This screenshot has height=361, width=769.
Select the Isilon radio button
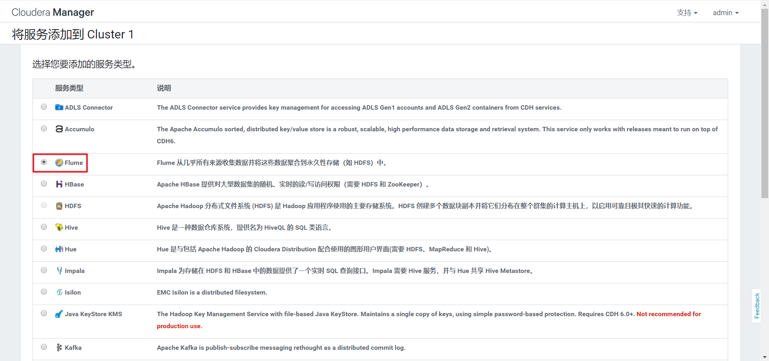coord(44,292)
